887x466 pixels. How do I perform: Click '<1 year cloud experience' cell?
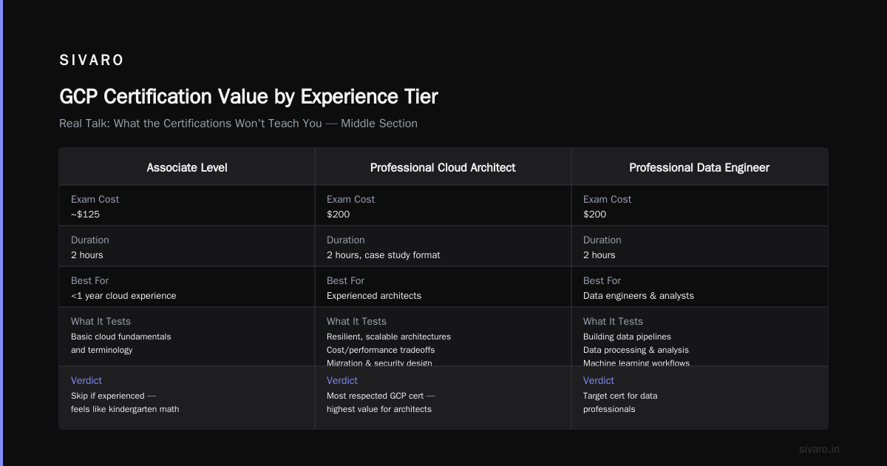pos(123,296)
